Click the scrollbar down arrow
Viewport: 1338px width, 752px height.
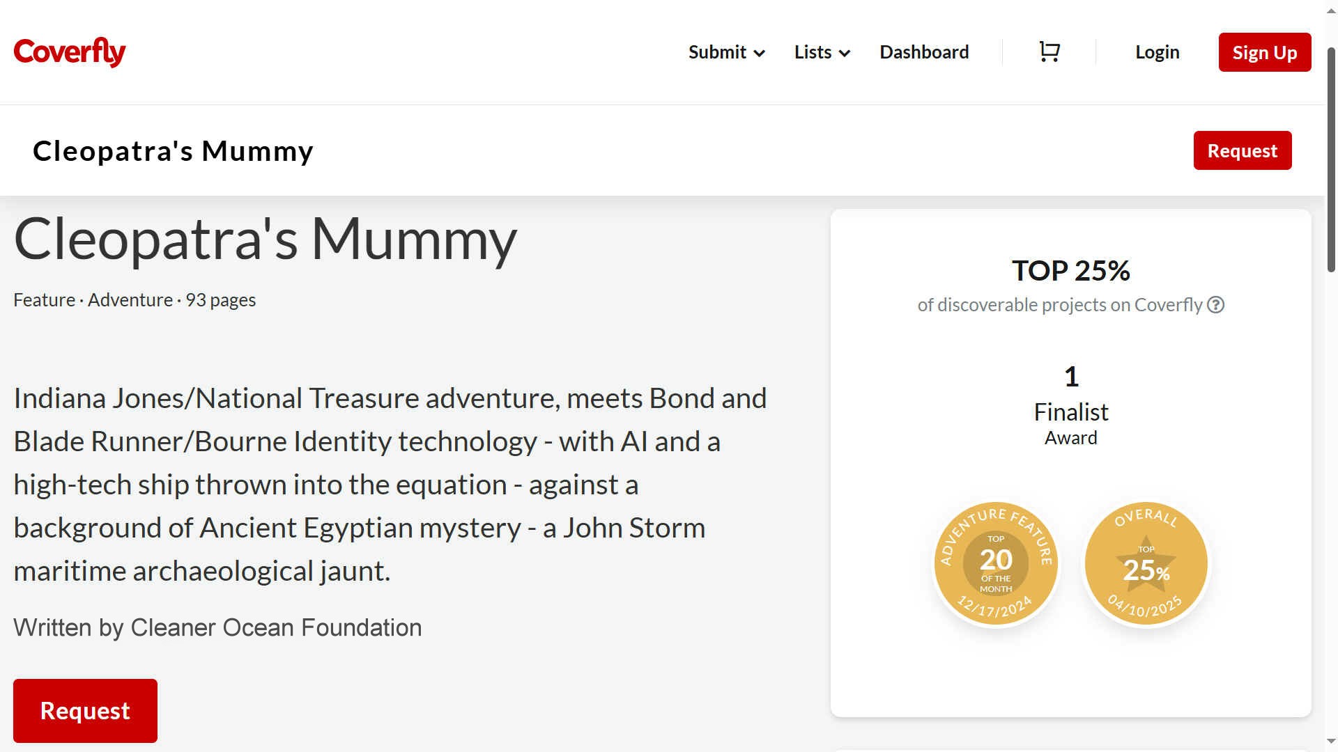point(1331,742)
